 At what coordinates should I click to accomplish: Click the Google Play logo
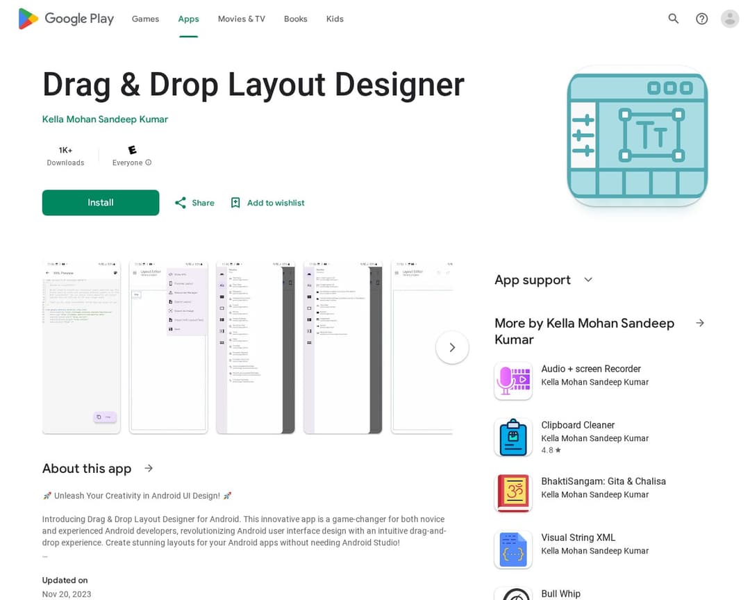(66, 19)
